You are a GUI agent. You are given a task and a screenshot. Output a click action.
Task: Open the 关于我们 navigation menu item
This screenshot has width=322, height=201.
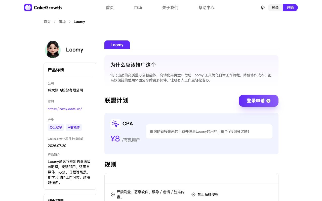170,8
